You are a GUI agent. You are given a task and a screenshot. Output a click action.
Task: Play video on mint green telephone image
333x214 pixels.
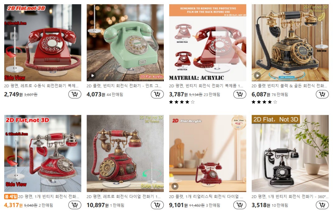tap(92, 75)
